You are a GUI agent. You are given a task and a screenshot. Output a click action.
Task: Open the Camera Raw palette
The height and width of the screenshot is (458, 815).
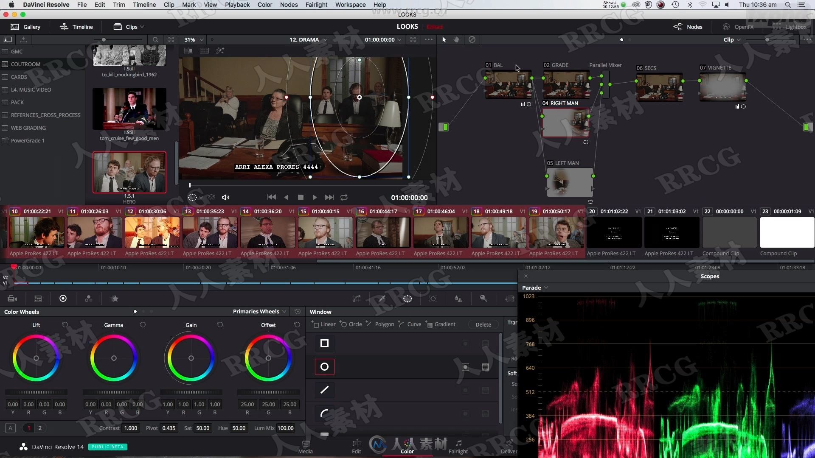pos(12,299)
